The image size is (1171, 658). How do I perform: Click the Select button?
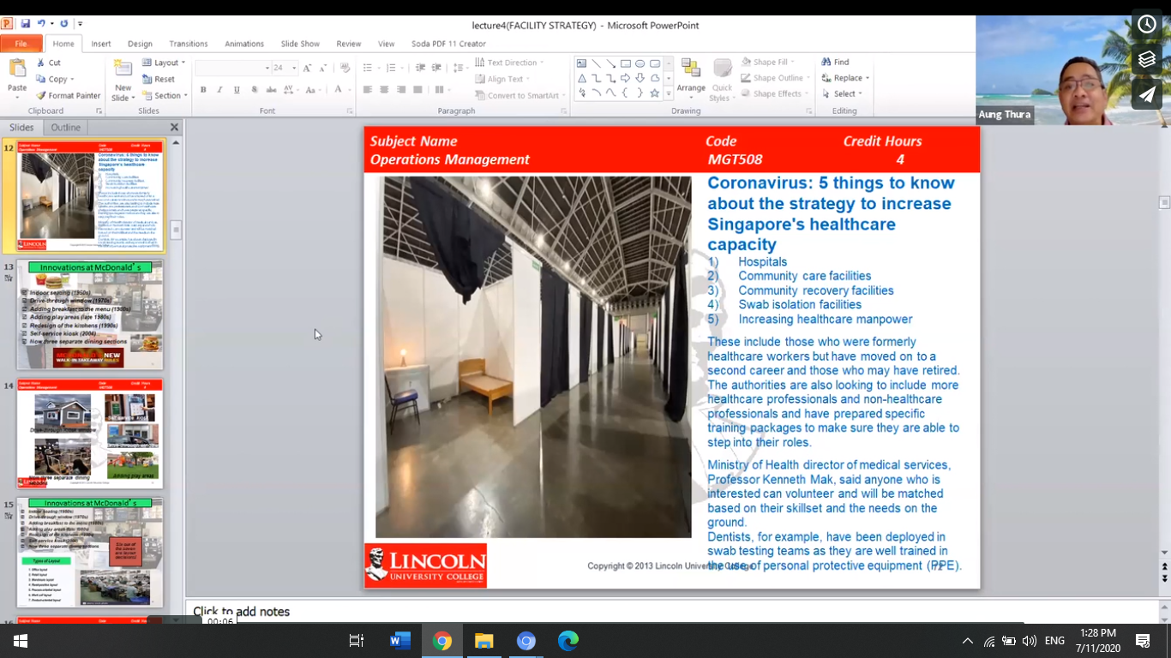(x=841, y=94)
